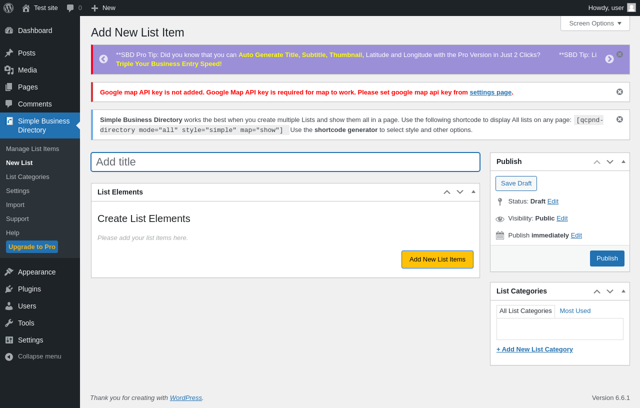This screenshot has height=408, width=640.
Task: Click Add New List Items button
Action: tap(437, 259)
